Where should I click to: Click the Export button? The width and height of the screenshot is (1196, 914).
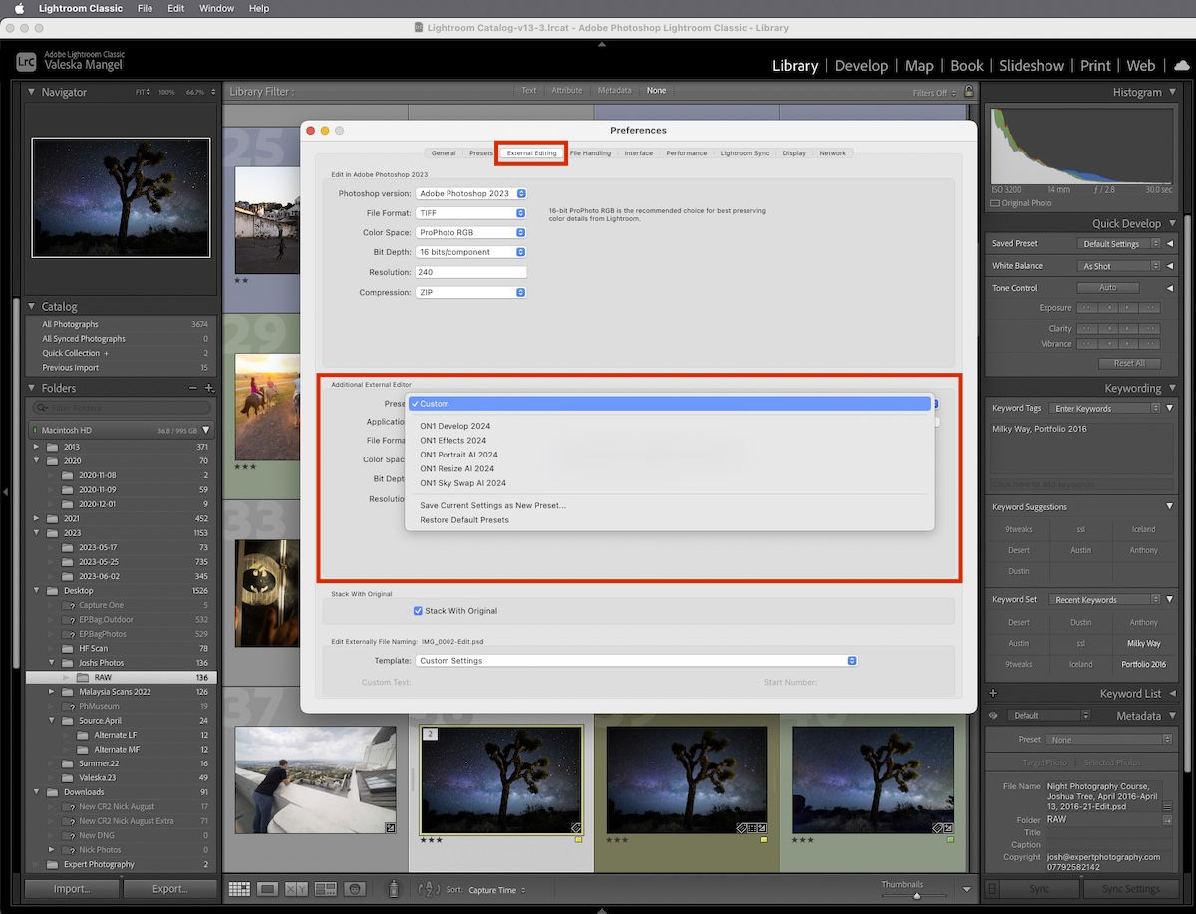click(169, 889)
